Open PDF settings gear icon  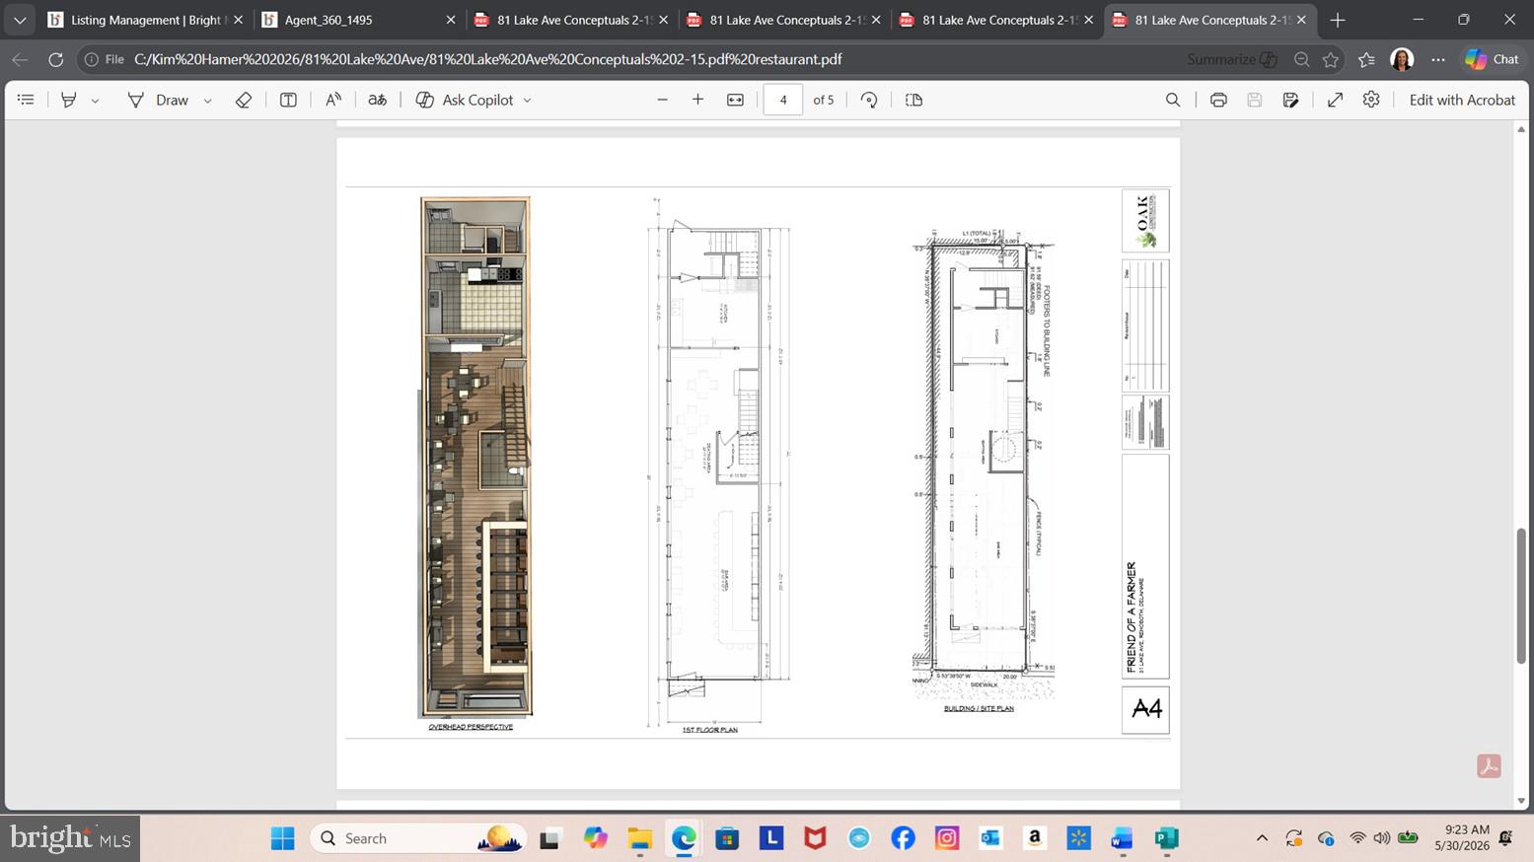pos(1371,100)
